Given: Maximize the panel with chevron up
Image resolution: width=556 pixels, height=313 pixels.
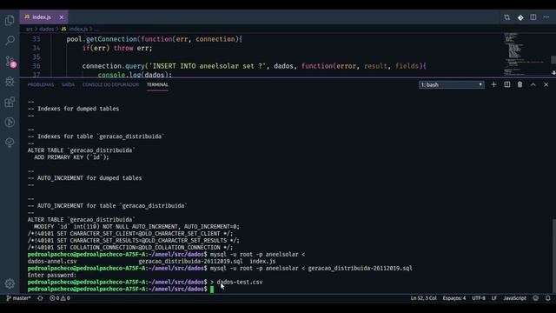Looking at the screenshot, I should 533,85.
